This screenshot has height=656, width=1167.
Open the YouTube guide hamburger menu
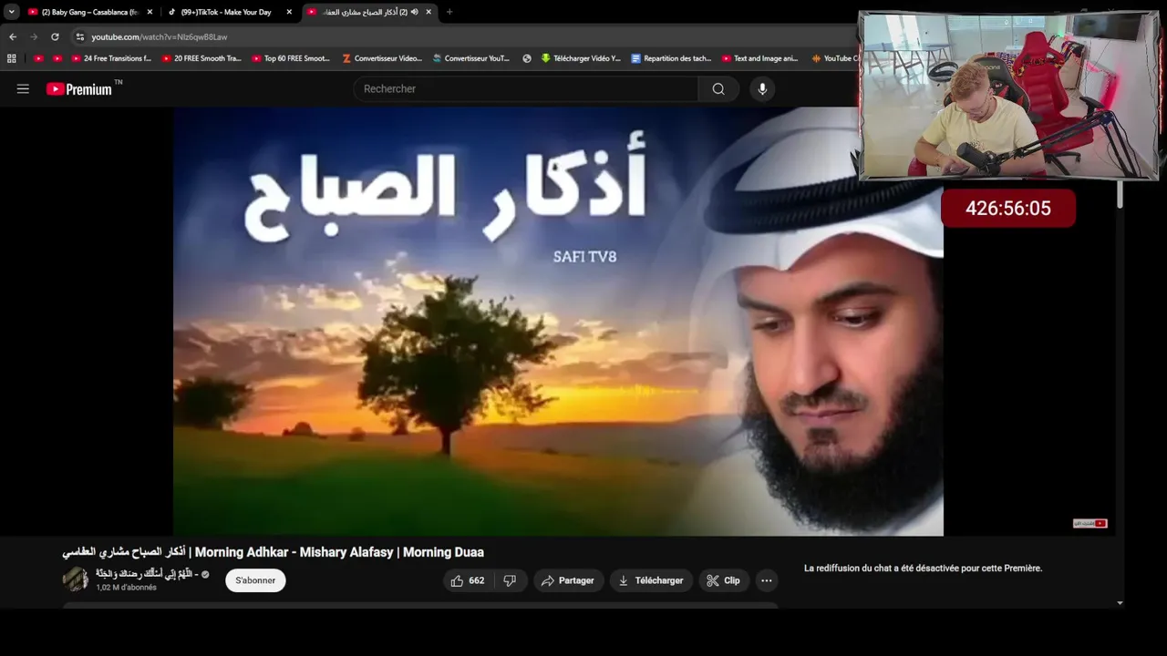[x=23, y=88]
